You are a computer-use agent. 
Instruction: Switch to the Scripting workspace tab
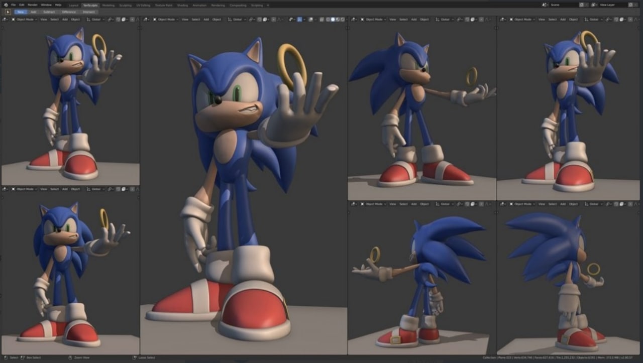point(257,5)
